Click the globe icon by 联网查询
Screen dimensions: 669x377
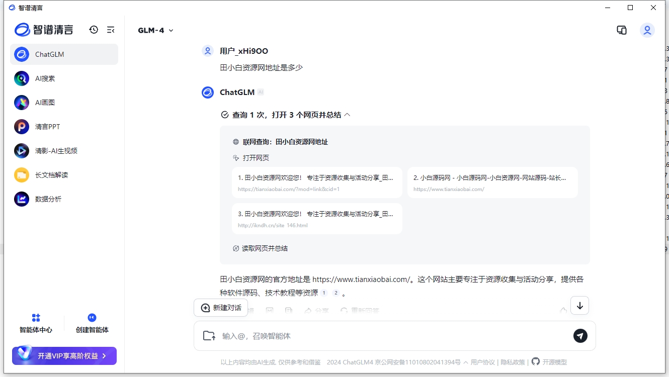(x=236, y=142)
